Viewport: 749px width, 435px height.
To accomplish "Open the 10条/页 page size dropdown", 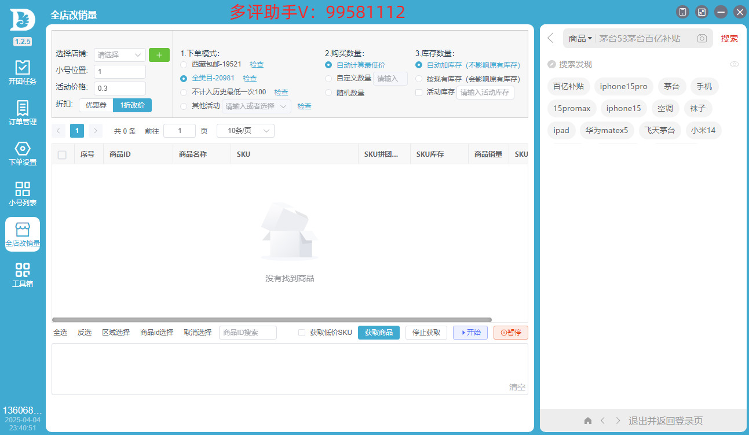I will pyautogui.click(x=246, y=131).
